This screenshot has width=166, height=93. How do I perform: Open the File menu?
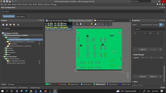pos(2,4)
